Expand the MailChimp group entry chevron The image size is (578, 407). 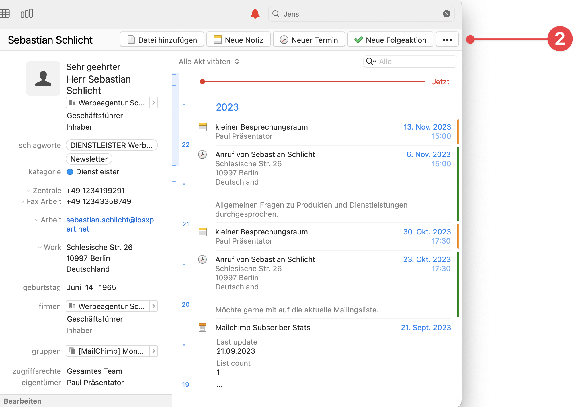tap(154, 351)
